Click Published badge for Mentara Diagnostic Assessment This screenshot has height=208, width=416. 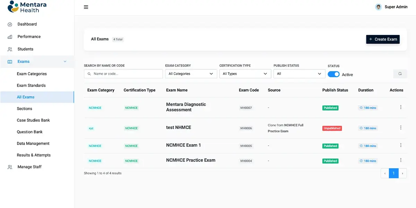(330, 108)
